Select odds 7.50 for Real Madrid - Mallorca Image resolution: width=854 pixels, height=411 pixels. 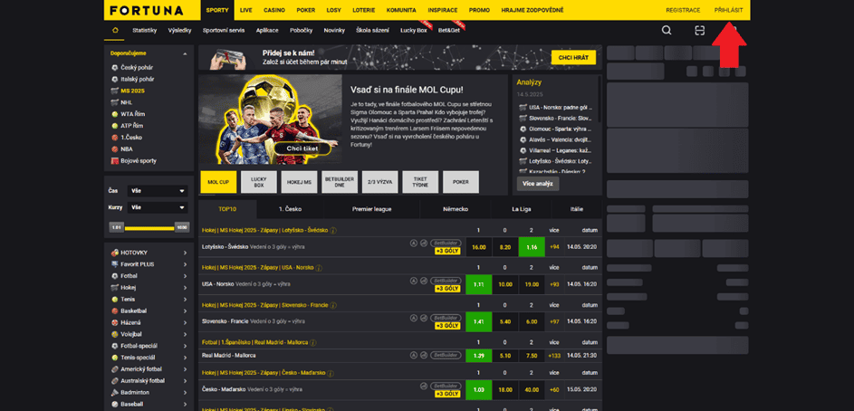[x=533, y=356]
